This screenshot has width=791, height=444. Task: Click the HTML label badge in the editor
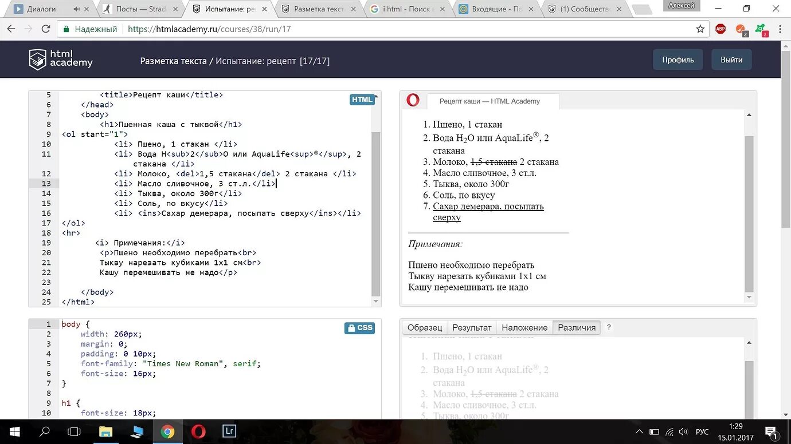click(x=362, y=100)
